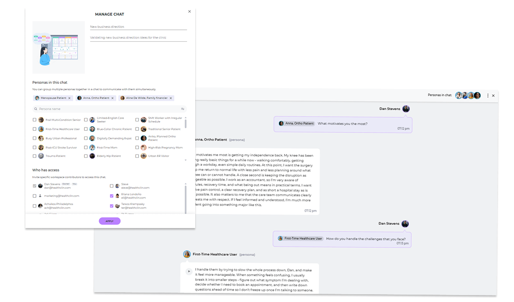Click the marketing@healthclin.com person icon
Screen dimensions: 514x302
(40, 196)
